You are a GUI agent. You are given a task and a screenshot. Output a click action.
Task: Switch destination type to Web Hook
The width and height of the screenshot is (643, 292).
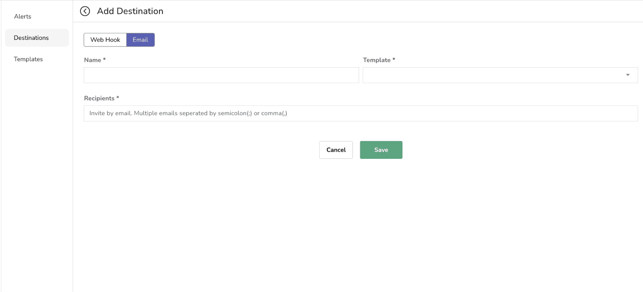pos(105,40)
